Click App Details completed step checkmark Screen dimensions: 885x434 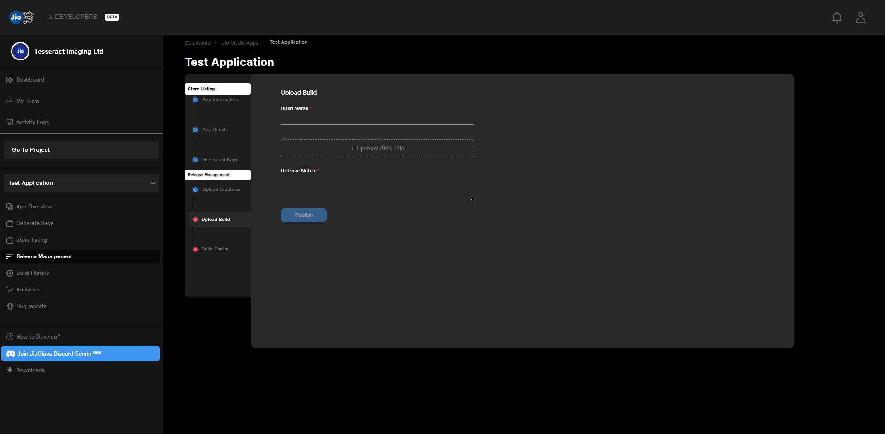click(x=195, y=130)
